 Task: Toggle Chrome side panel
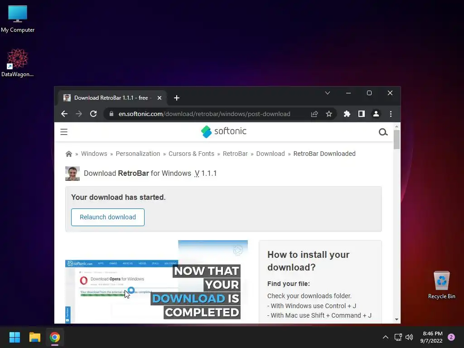(361, 114)
